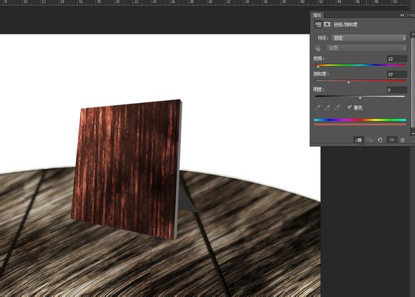415x297 pixels.
Task: Collapse the panel with double-arrow button
Action: coord(402,15)
